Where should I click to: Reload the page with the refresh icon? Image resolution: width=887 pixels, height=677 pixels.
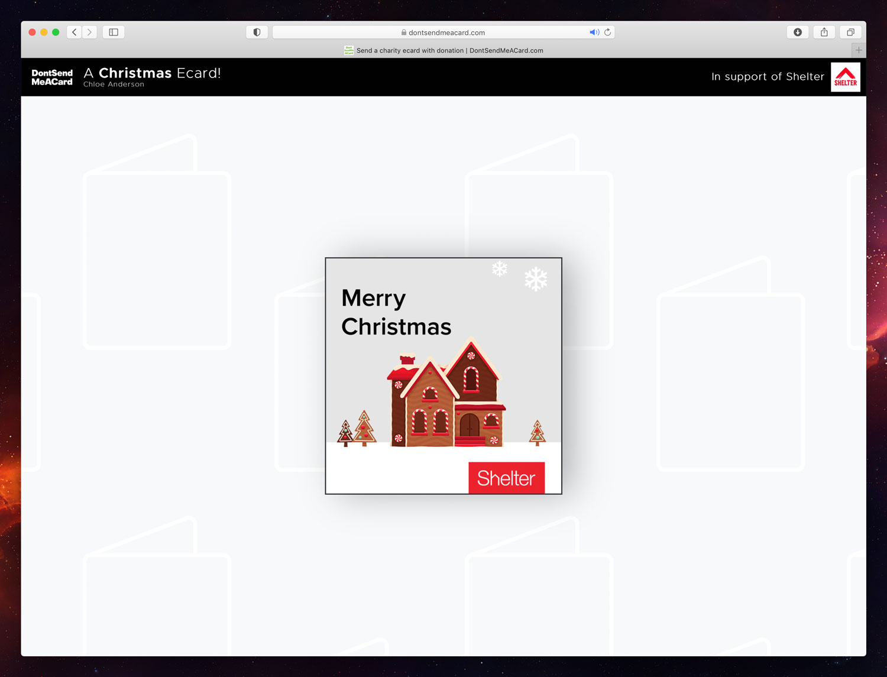click(607, 33)
